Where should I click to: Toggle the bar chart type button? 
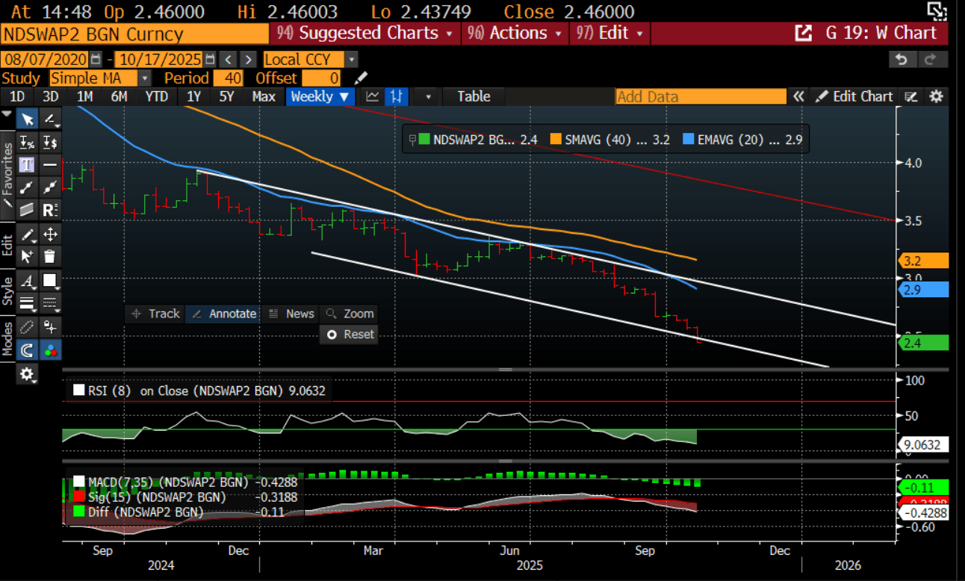click(x=397, y=96)
